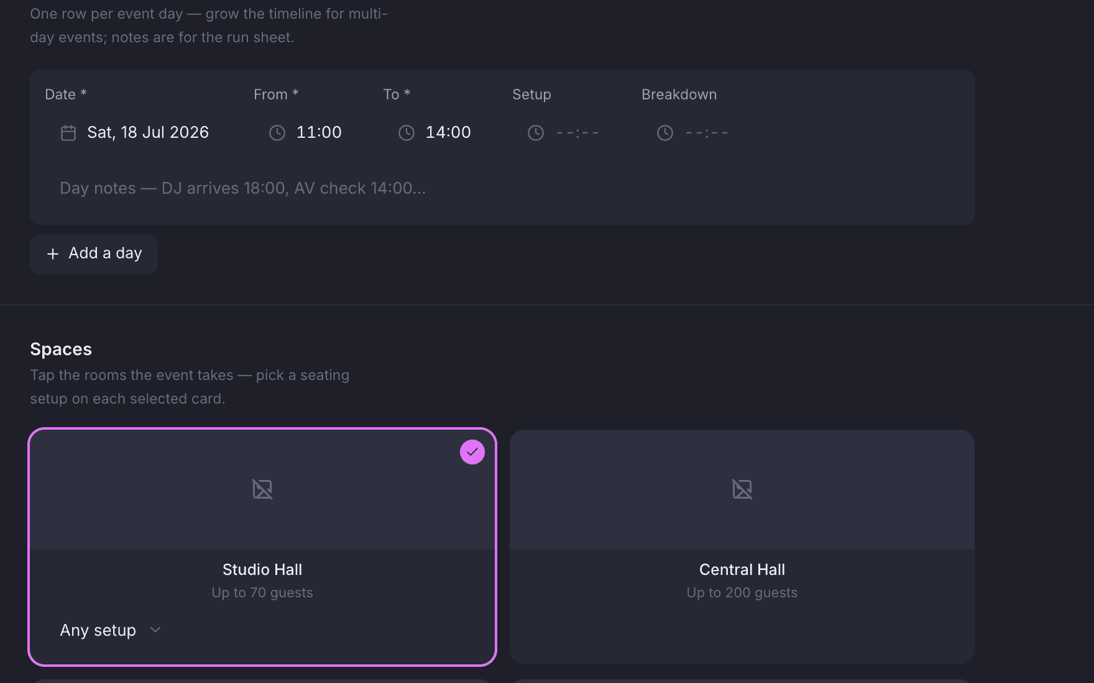Open the calendar icon beside the date
Viewport: 1094px width, 683px height.
tap(68, 133)
